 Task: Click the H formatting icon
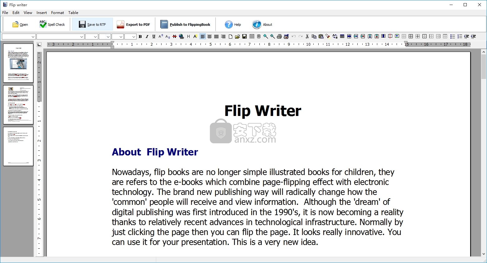pos(188,37)
